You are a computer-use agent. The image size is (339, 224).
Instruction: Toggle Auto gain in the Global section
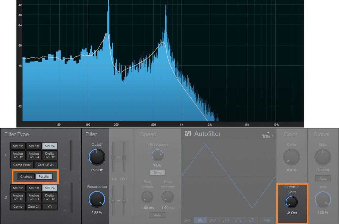[x=323, y=178]
